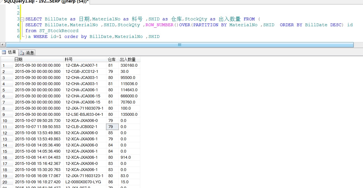Click date cell 2015-10-09 16:18:27.420
The width and height of the screenshot is (363, 188).
[x=39, y=182]
